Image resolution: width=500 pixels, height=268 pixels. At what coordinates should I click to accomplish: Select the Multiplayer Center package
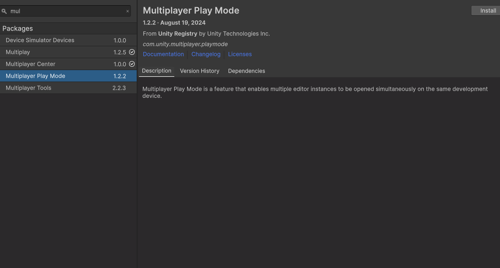[x=68, y=64]
